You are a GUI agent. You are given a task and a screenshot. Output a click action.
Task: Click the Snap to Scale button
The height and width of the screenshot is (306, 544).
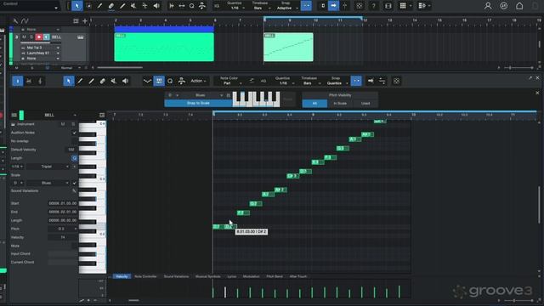[198, 103]
